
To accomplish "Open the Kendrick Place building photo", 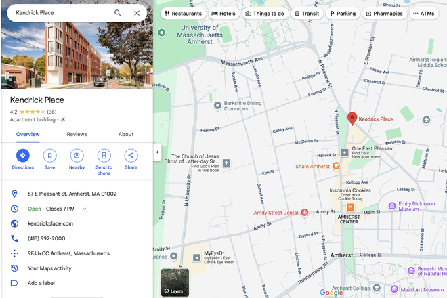I will (77, 56).
